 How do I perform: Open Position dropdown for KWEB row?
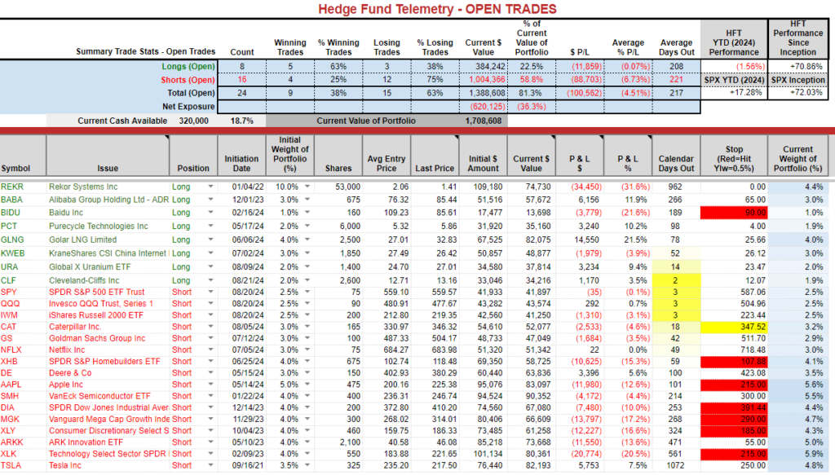point(211,253)
